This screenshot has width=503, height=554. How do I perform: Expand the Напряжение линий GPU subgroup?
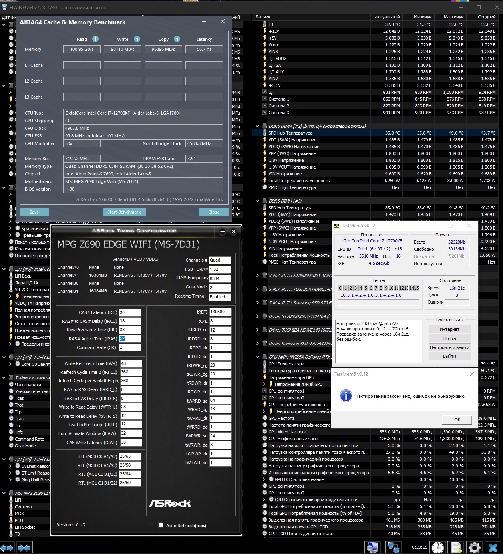(x=264, y=384)
